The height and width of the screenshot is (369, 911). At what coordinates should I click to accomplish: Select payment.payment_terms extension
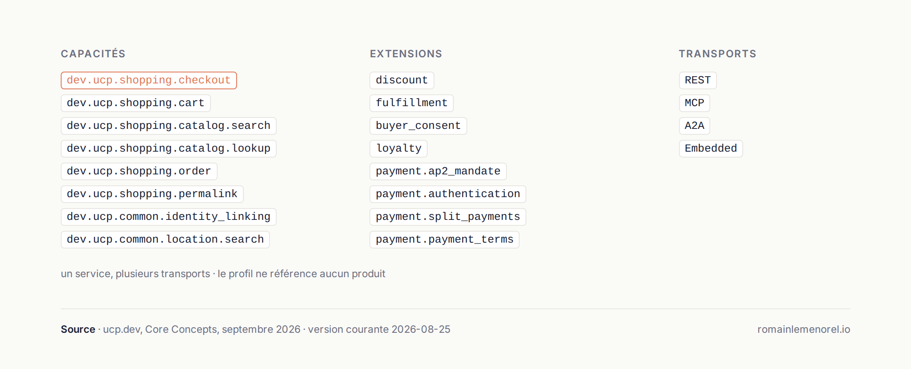pyautogui.click(x=444, y=239)
